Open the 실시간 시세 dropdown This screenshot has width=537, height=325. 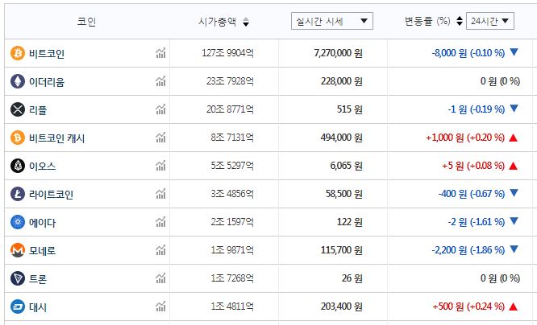331,21
